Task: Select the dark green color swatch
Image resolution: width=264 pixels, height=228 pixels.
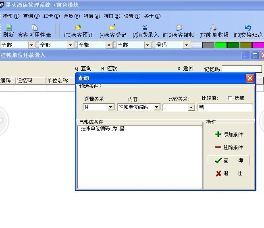Action: (x=233, y=45)
